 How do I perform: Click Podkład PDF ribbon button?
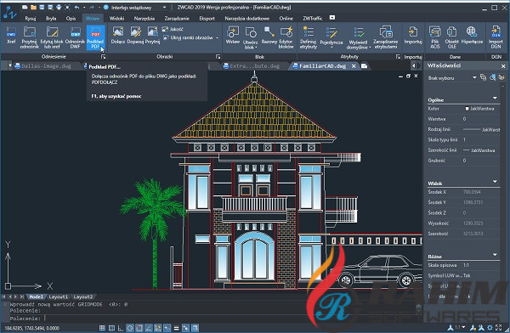click(x=95, y=37)
